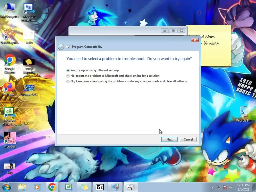Switch to Sticky Notes taskbar item
The height and width of the screenshot is (192, 256).
[x=84, y=187]
